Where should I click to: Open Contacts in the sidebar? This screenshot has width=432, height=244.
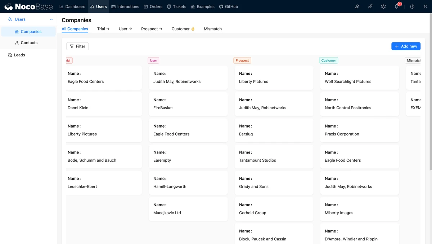(x=29, y=43)
